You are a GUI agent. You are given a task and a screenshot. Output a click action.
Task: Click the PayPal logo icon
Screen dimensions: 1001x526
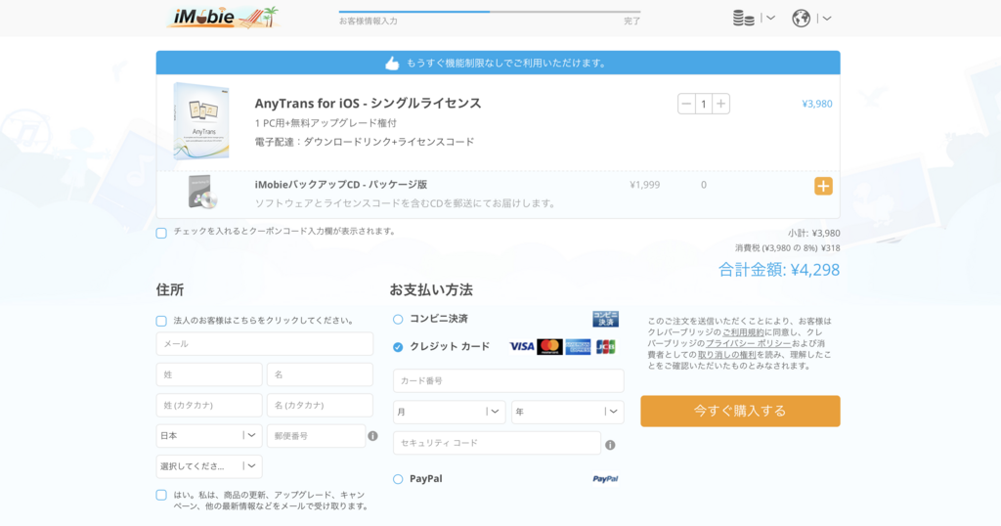coord(605,479)
